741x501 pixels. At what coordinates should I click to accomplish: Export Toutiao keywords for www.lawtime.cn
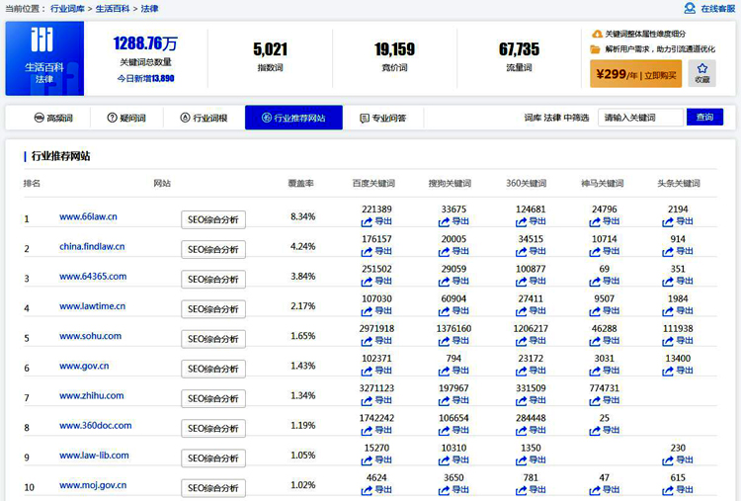coord(678,311)
